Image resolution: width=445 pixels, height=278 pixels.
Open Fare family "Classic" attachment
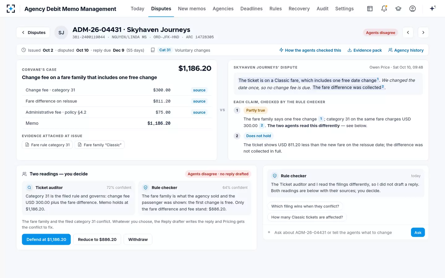click(100, 145)
